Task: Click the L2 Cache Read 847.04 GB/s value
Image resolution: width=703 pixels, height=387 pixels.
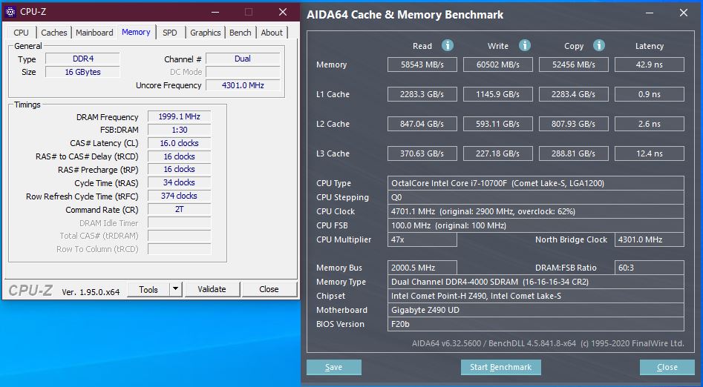Action: click(422, 124)
